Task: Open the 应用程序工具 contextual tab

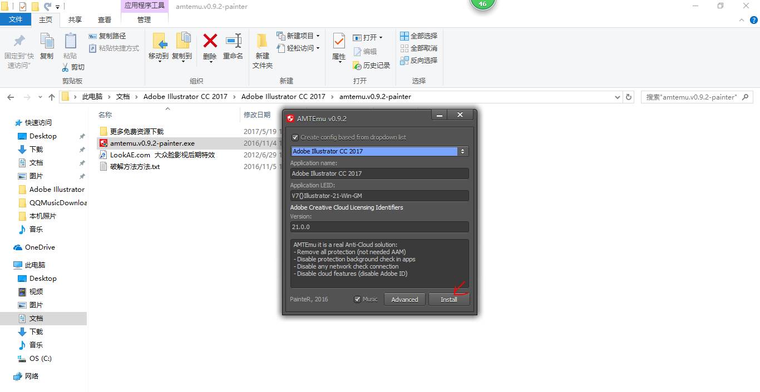Action: click(x=144, y=6)
